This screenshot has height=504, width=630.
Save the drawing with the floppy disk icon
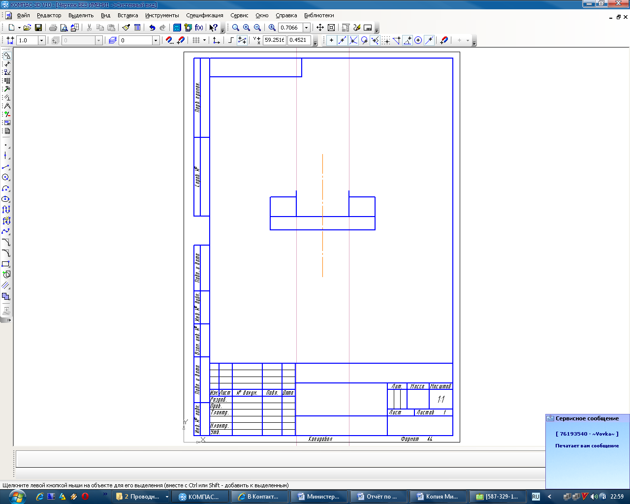[38, 28]
